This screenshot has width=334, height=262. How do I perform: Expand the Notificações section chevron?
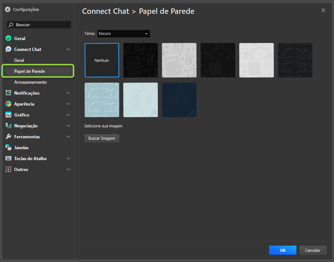(x=69, y=93)
